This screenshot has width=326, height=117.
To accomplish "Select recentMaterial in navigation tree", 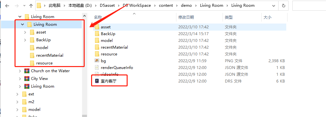I will 50,55.
